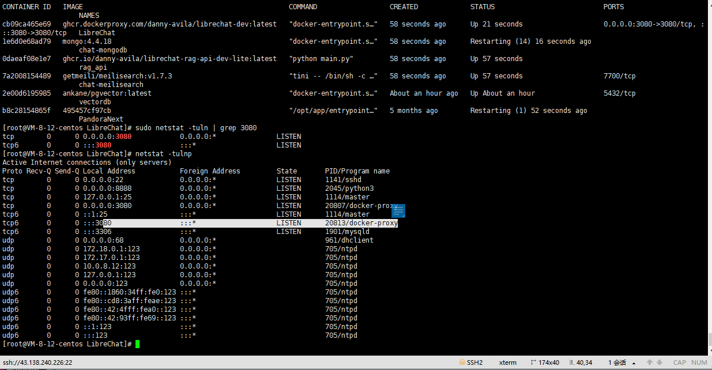
Task: Click the NUM indicator in status bar
Action: [x=699, y=363]
